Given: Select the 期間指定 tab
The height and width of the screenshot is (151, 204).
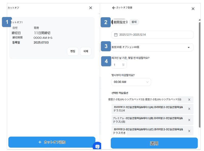Looking at the screenshot, I should [120, 22].
